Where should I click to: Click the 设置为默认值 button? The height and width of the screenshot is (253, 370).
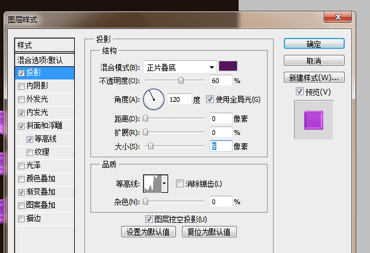148,232
